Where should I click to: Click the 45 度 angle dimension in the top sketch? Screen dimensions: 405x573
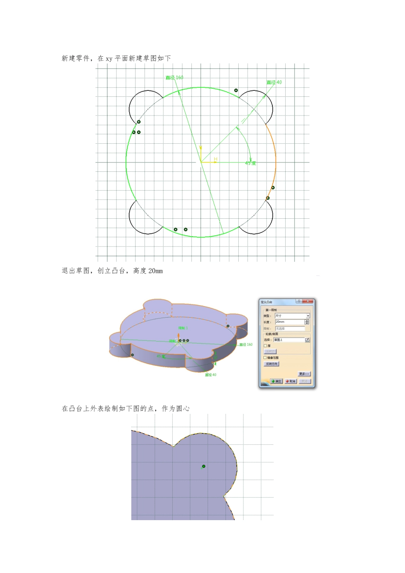point(251,163)
